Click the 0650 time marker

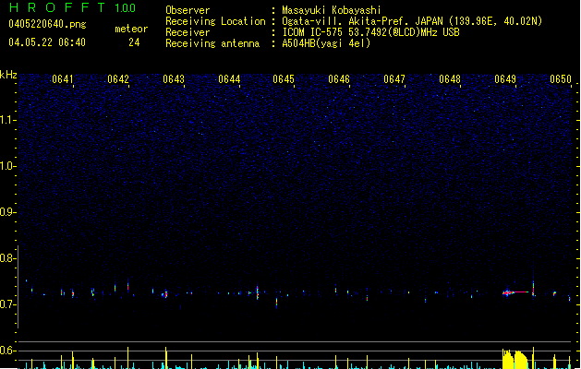pyautogui.click(x=561, y=79)
